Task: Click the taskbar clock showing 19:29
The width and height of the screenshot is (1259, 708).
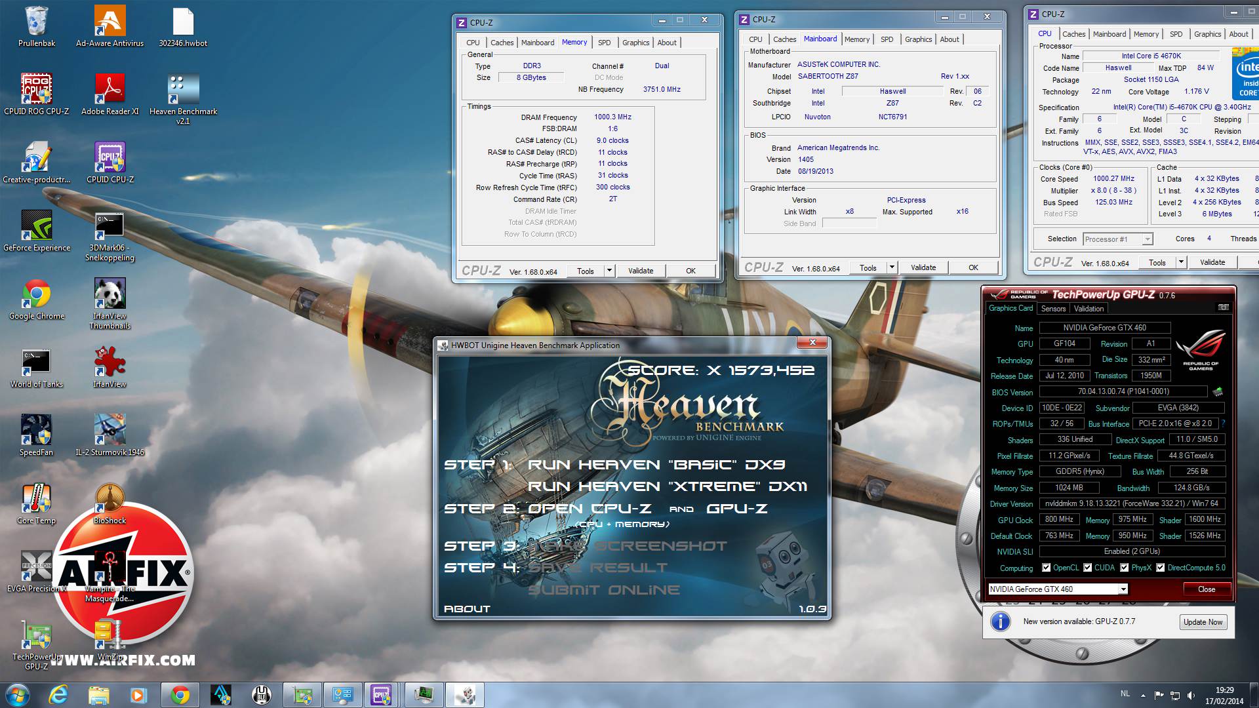Action: [1224, 695]
